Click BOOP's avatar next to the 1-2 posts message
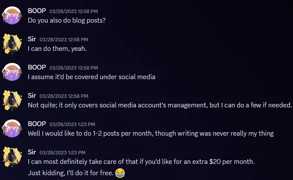Image resolution: width=293 pixels, height=180 pixels. click(x=12, y=129)
